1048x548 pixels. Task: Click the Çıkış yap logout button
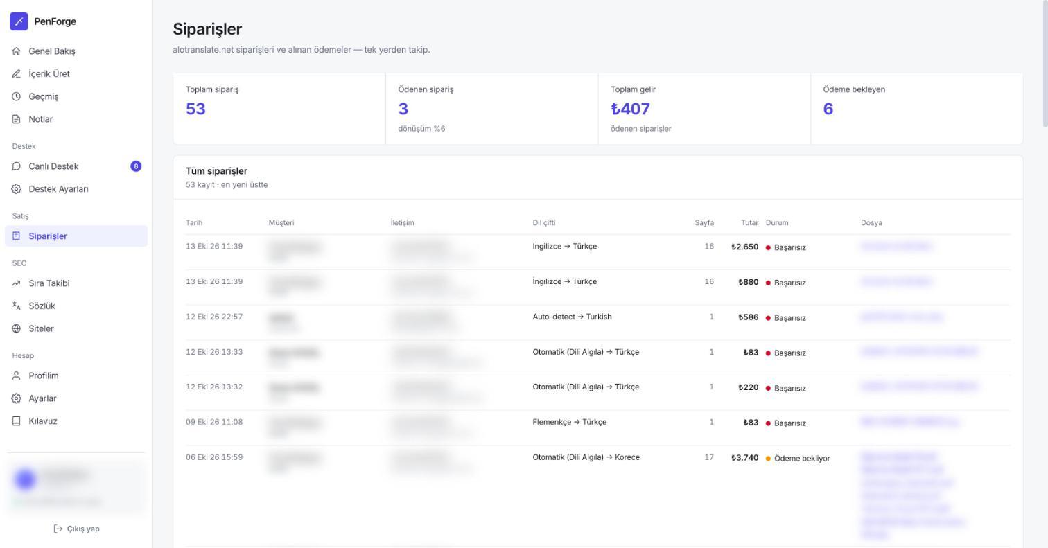(76, 529)
